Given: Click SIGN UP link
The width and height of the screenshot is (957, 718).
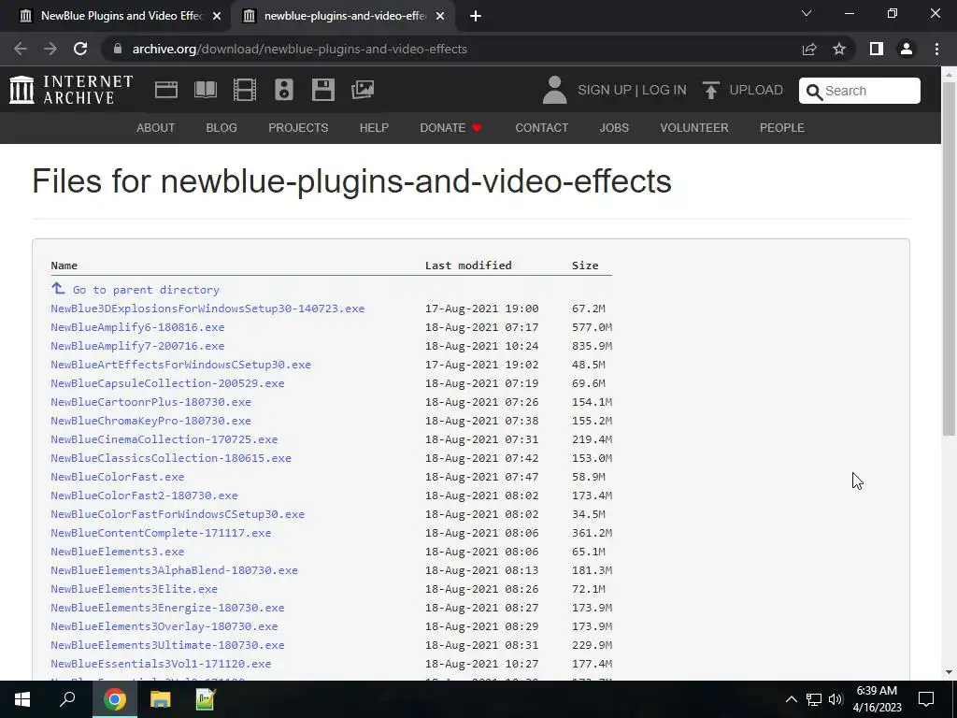Looking at the screenshot, I should 605,90.
